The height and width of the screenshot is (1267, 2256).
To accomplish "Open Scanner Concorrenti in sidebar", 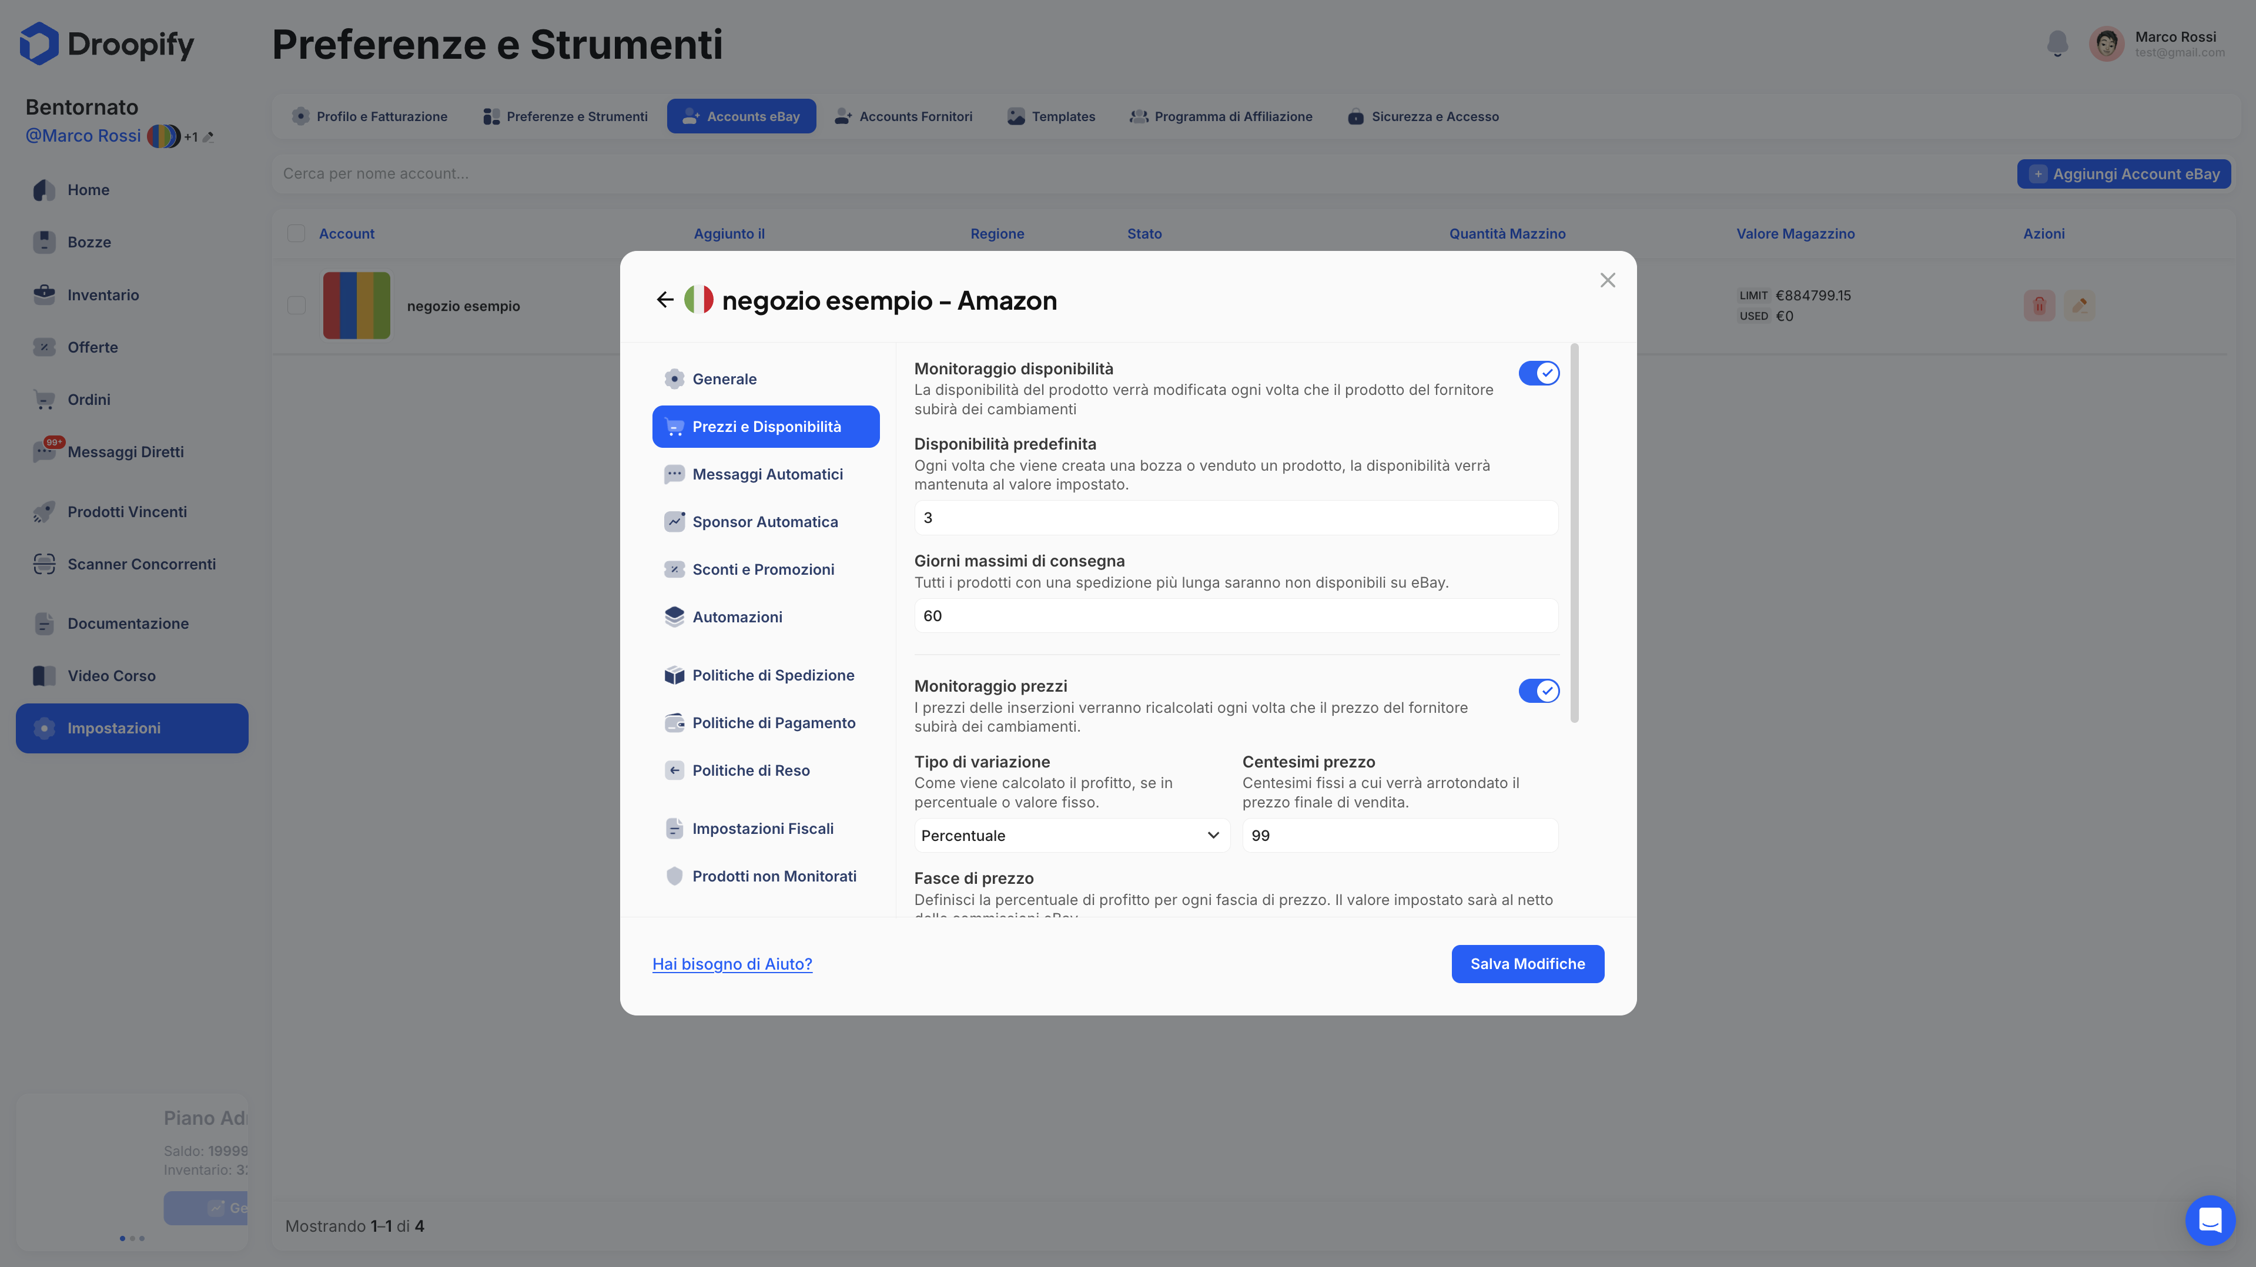I will coord(141,564).
